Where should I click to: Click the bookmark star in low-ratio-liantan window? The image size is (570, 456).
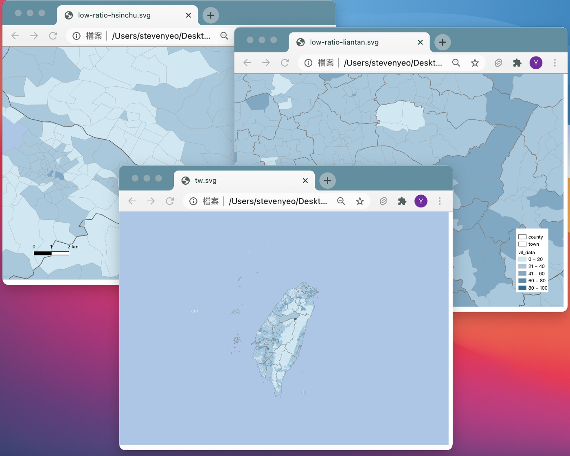[475, 63]
